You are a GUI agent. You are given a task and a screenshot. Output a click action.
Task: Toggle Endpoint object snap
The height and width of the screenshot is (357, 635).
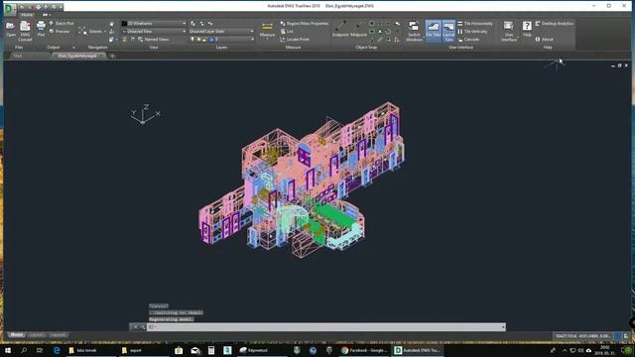(x=340, y=30)
